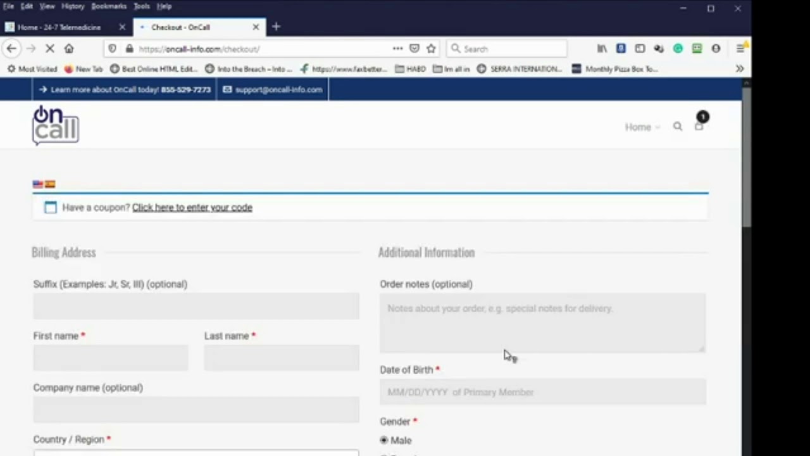Close the Checkout - OnCall tab

point(256,27)
